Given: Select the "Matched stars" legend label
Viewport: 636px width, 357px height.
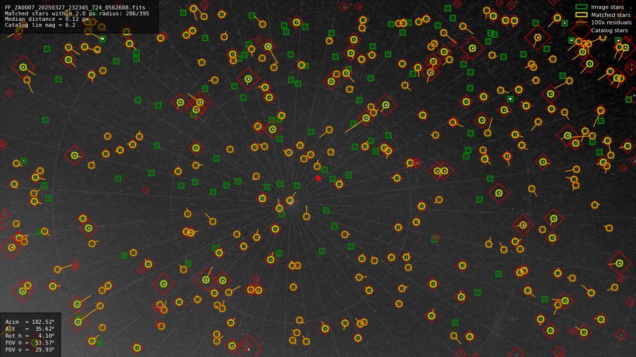Looking at the screenshot, I should tap(611, 15).
